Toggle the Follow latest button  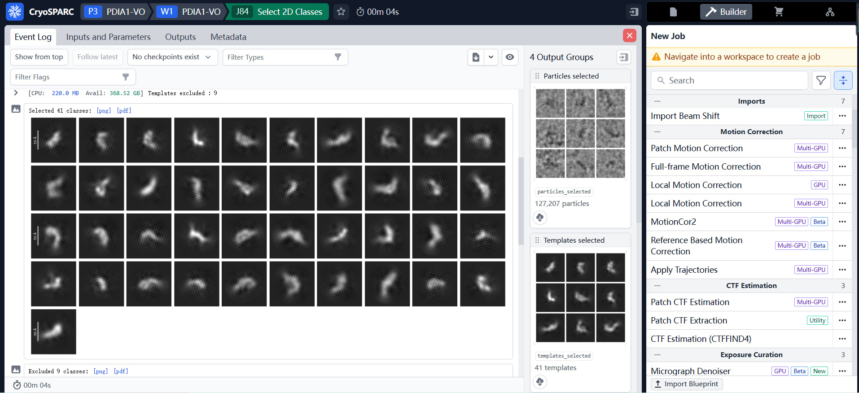click(x=97, y=57)
